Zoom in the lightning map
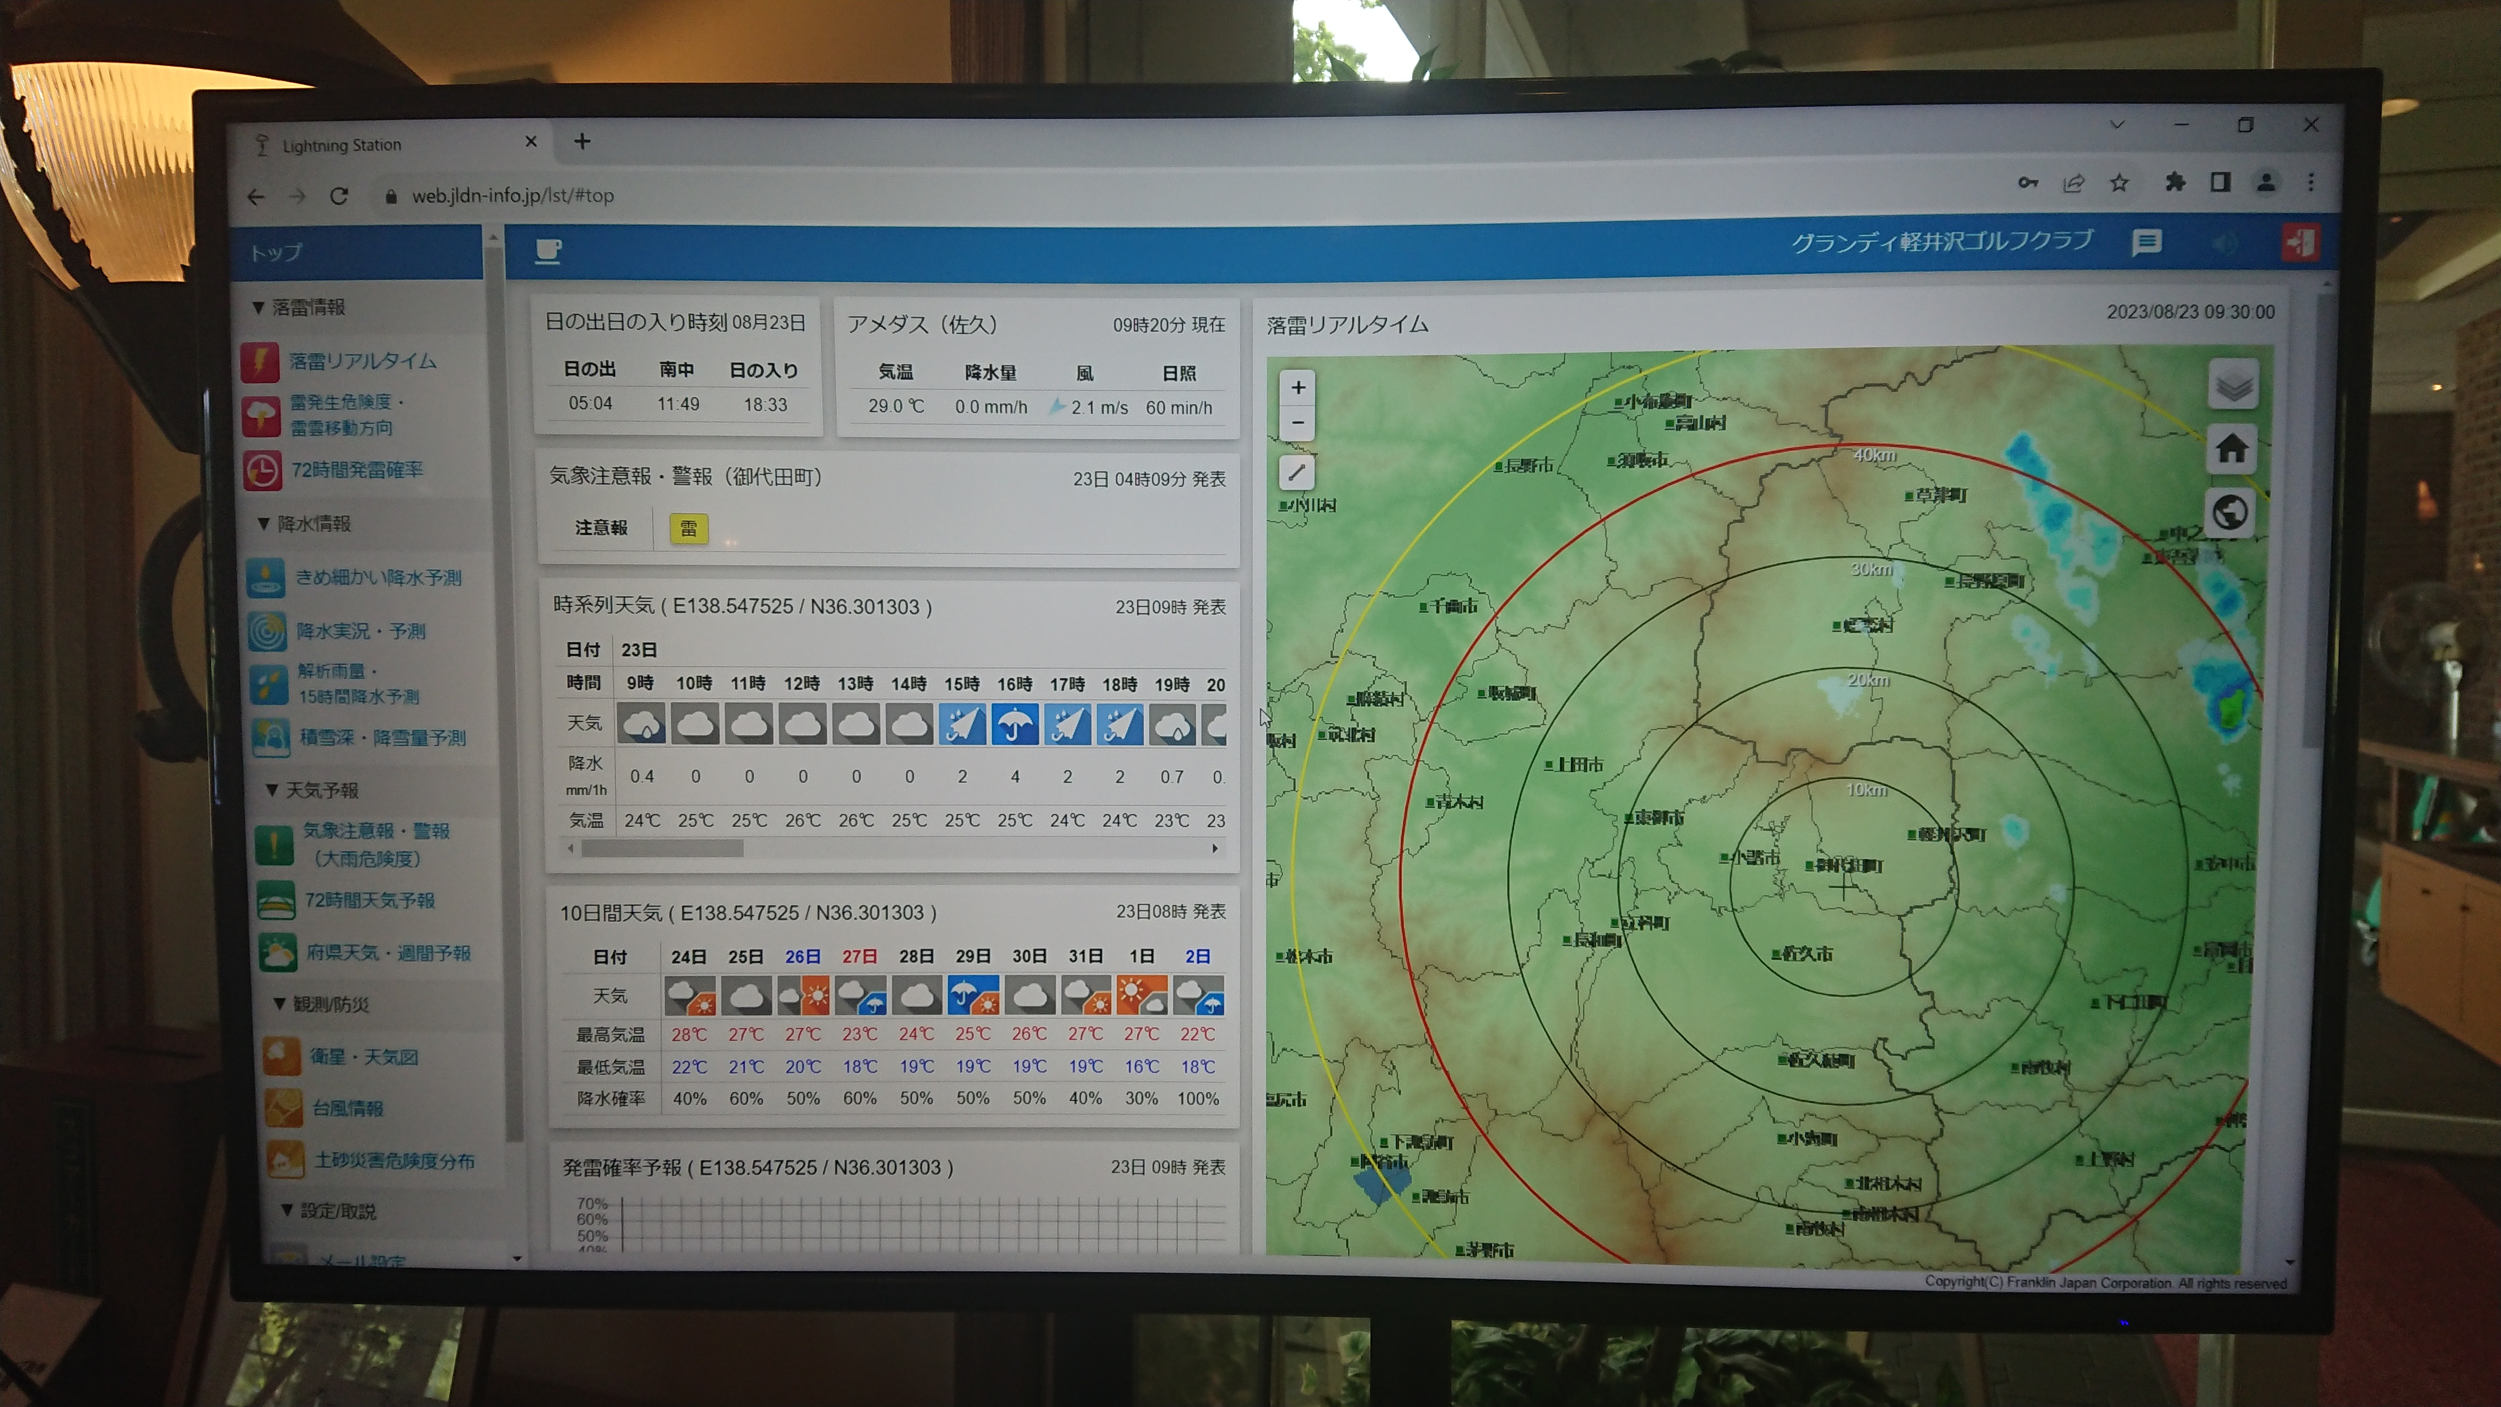Viewport: 2501px width, 1407px height. [1298, 388]
